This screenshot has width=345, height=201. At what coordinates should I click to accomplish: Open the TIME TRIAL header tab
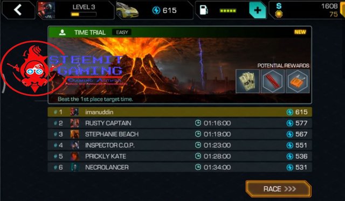[x=90, y=32]
